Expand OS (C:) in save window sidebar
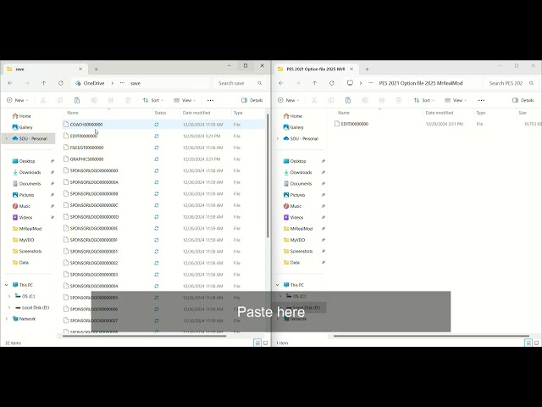The width and height of the screenshot is (542, 407). click(9, 296)
